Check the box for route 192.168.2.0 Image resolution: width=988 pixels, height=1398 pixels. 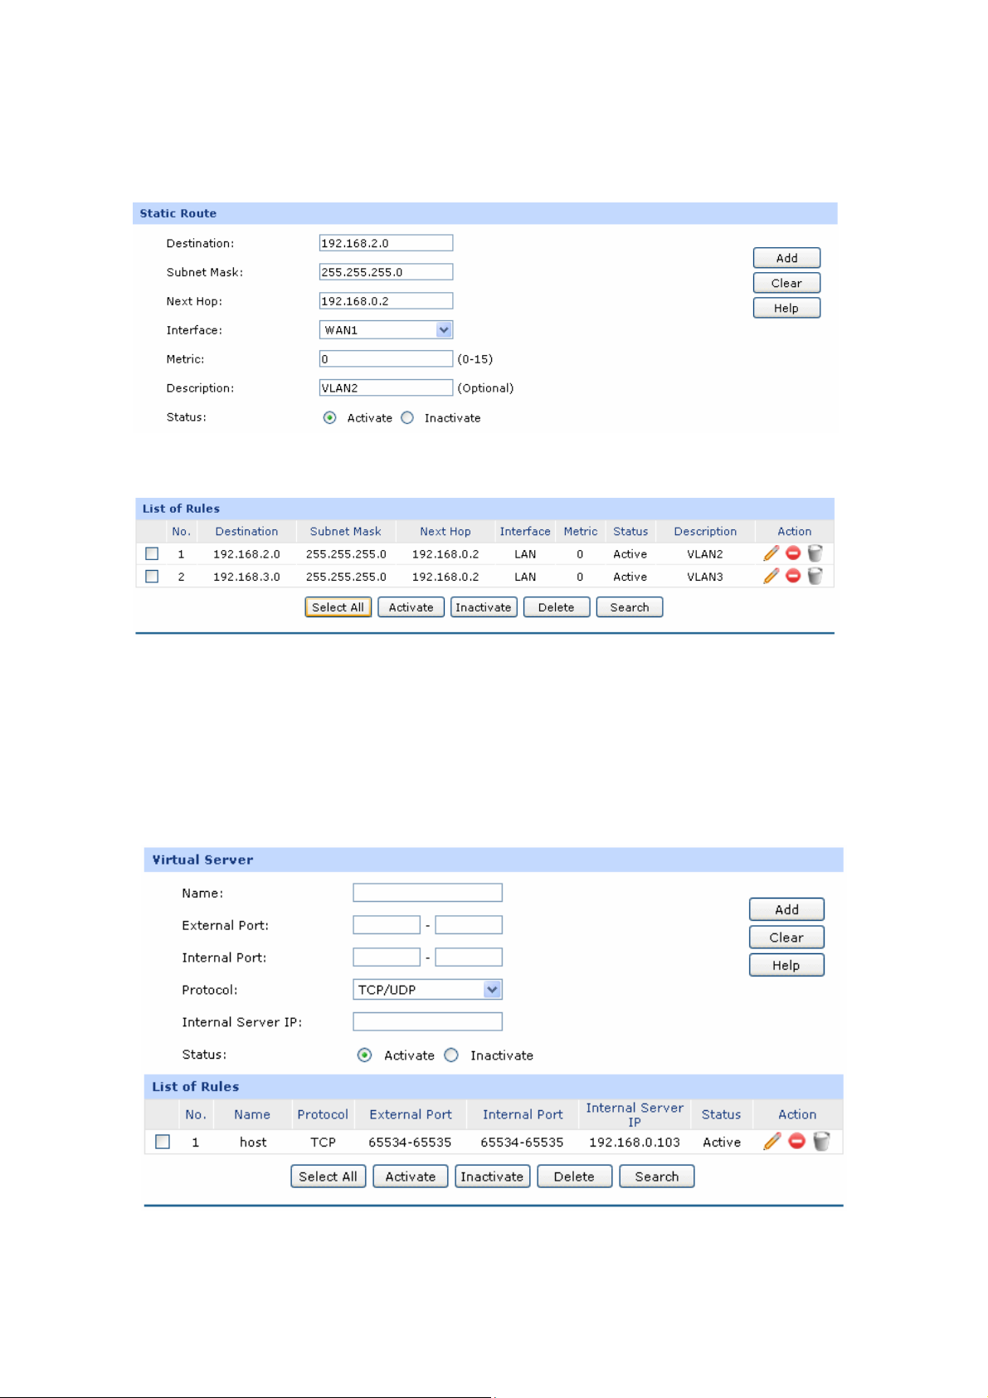point(152,553)
